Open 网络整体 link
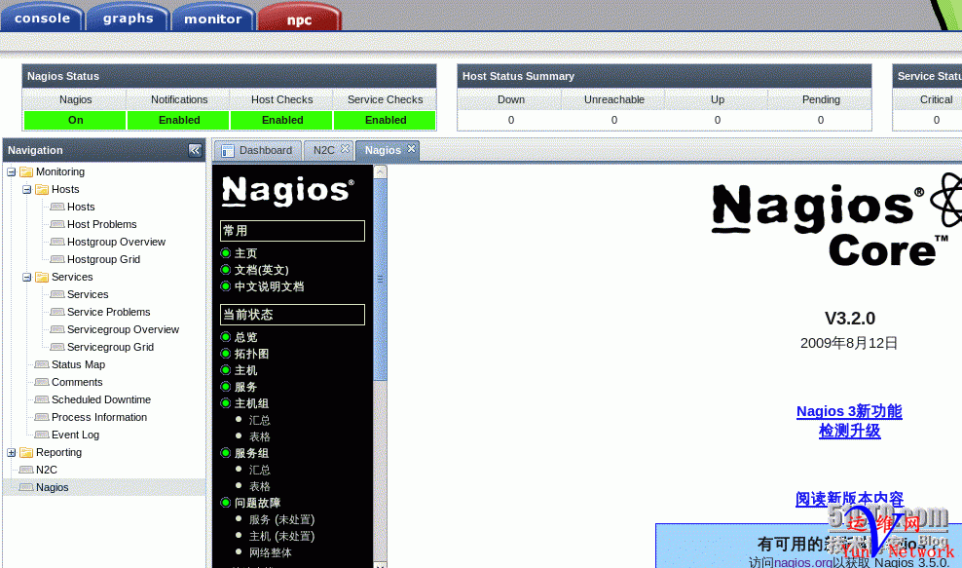Viewport: 962px width, 568px height. click(x=271, y=552)
